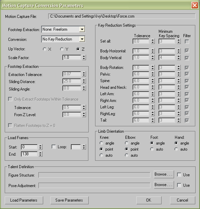Check Use for Pose Adjustment

pos(179,185)
